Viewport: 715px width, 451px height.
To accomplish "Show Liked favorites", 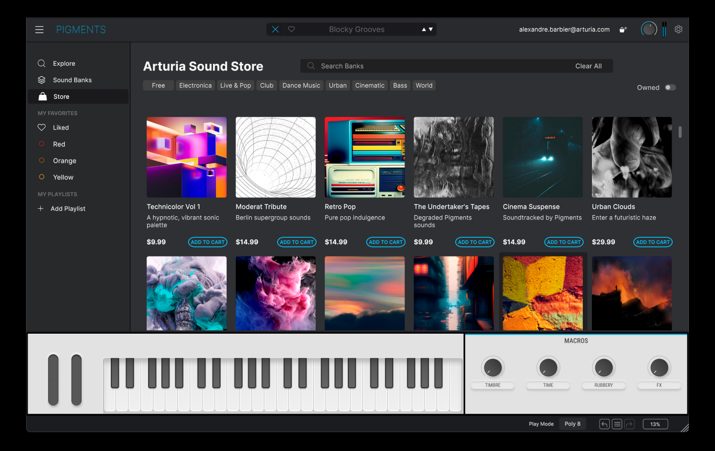I will 78,128.
